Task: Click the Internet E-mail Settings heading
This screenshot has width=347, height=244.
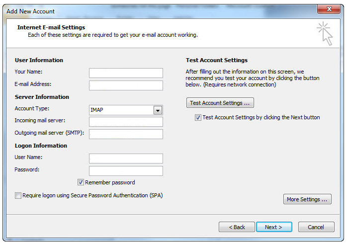Action: [51, 27]
